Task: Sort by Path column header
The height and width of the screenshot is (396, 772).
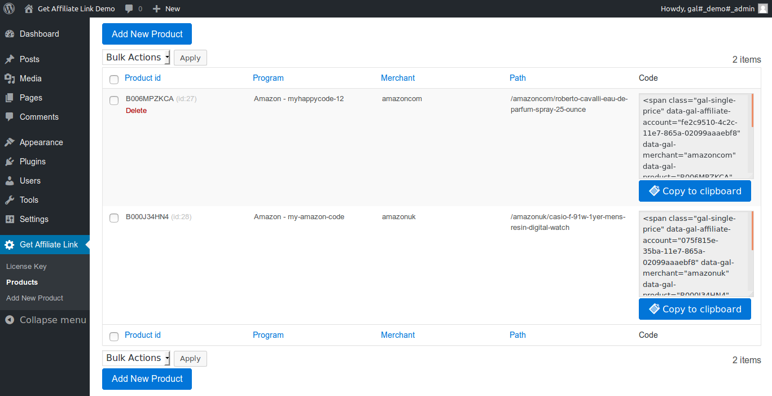Action: click(517, 78)
